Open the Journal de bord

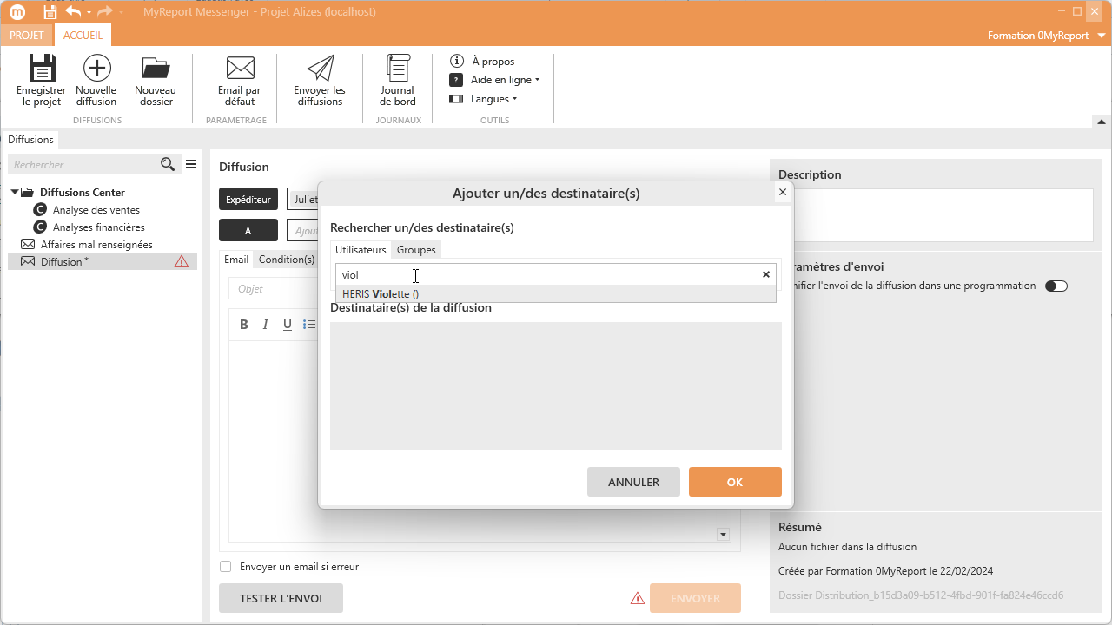pyautogui.click(x=398, y=69)
